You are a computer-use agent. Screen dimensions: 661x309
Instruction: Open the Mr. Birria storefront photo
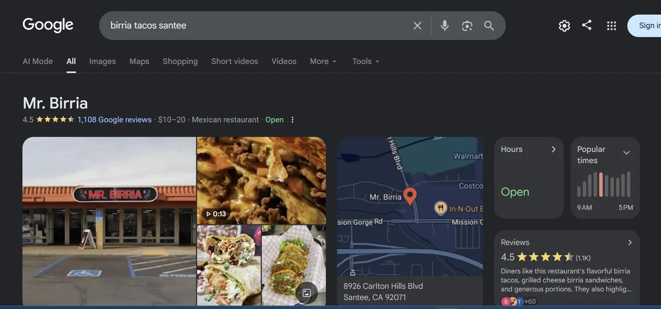109,221
